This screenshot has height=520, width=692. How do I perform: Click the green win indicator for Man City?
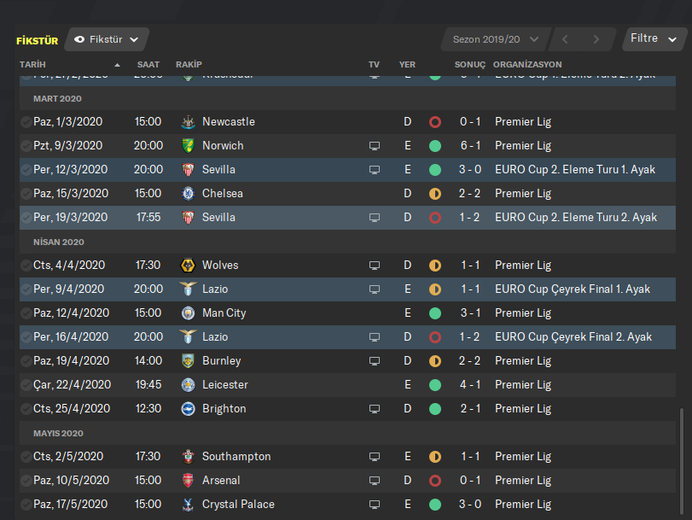(x=435, y=313)
